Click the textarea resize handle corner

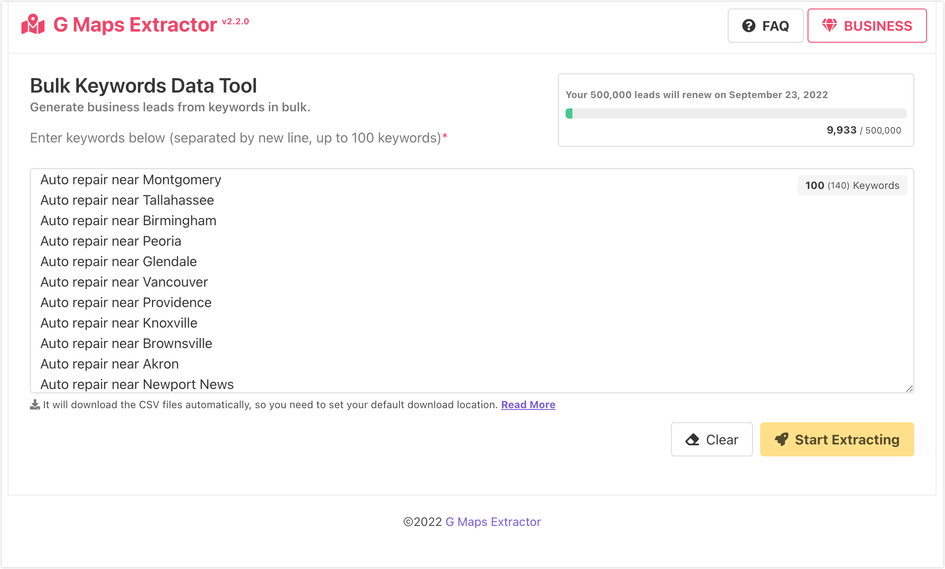point(909,389)
